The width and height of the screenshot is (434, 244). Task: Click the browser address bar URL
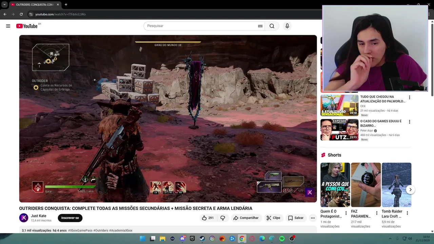[60, 14]
